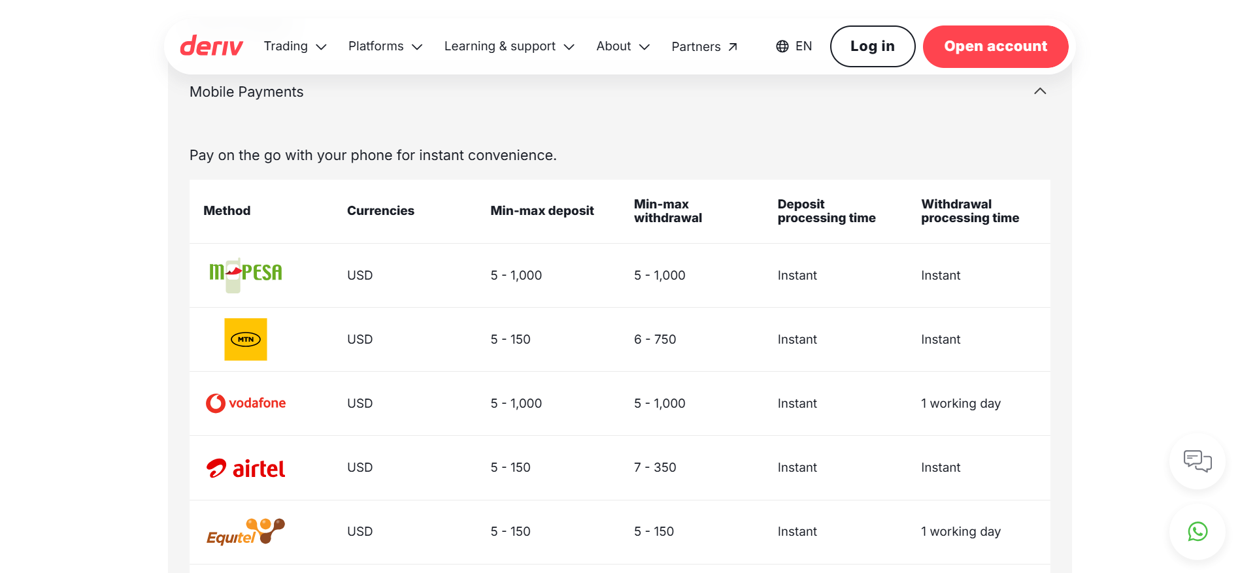Expand the Trading dropdown menu
Image resolution: width=1240 pixels, height=573 pixels.
[x=295, y=46]
